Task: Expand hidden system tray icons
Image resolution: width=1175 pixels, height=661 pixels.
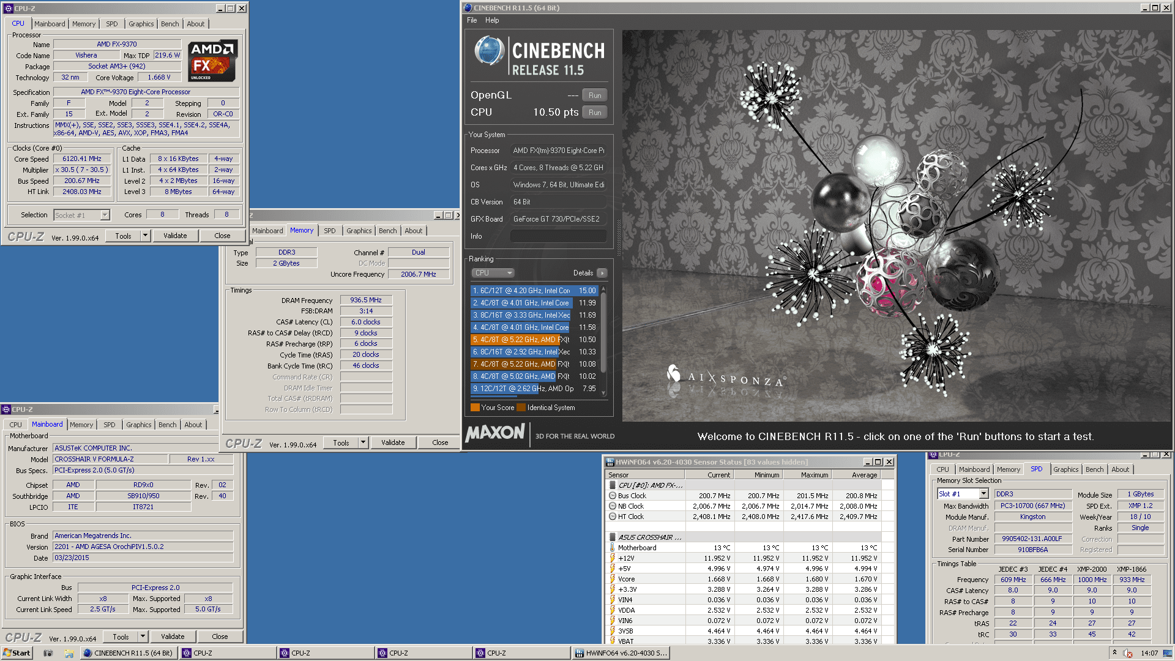Action: coord(1114,652)
